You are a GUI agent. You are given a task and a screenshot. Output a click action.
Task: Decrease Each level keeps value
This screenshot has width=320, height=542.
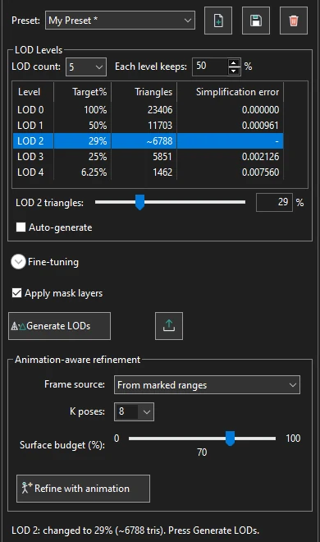[234, 71]
